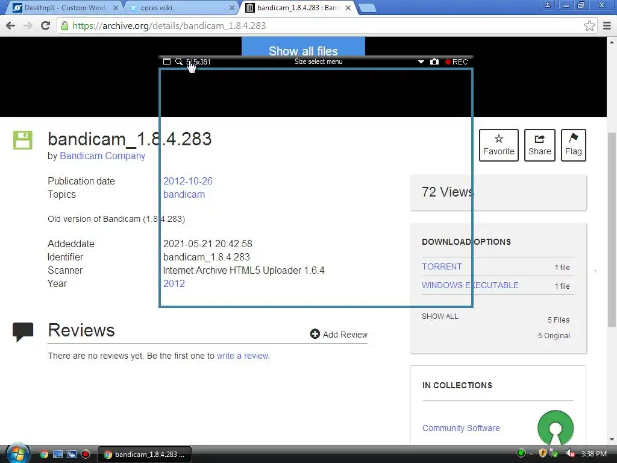Image resolution: width=617 pixels, height=463 pixels.
Task: Click the page vertical scrollbar thumb
Action: (612, 230)
